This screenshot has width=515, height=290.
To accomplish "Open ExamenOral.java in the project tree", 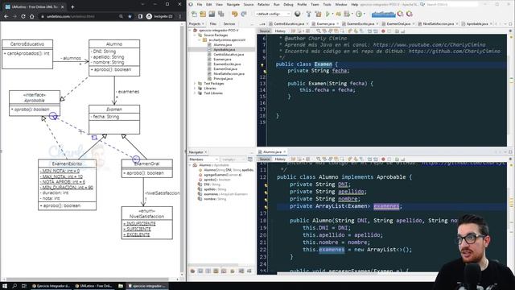I will [225, 69].
